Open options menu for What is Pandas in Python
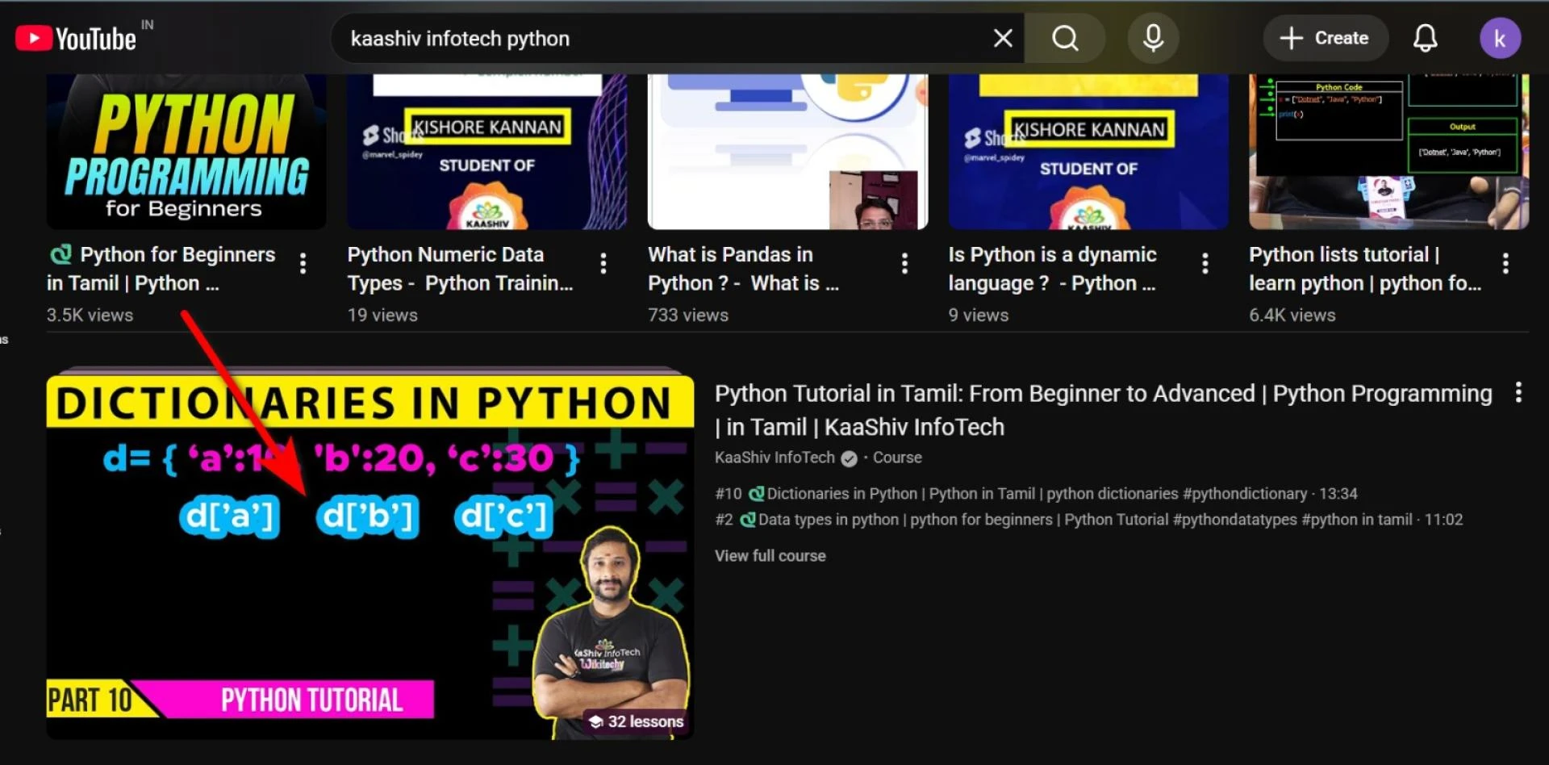1549x765 pixels. click(x=904, y=263)
